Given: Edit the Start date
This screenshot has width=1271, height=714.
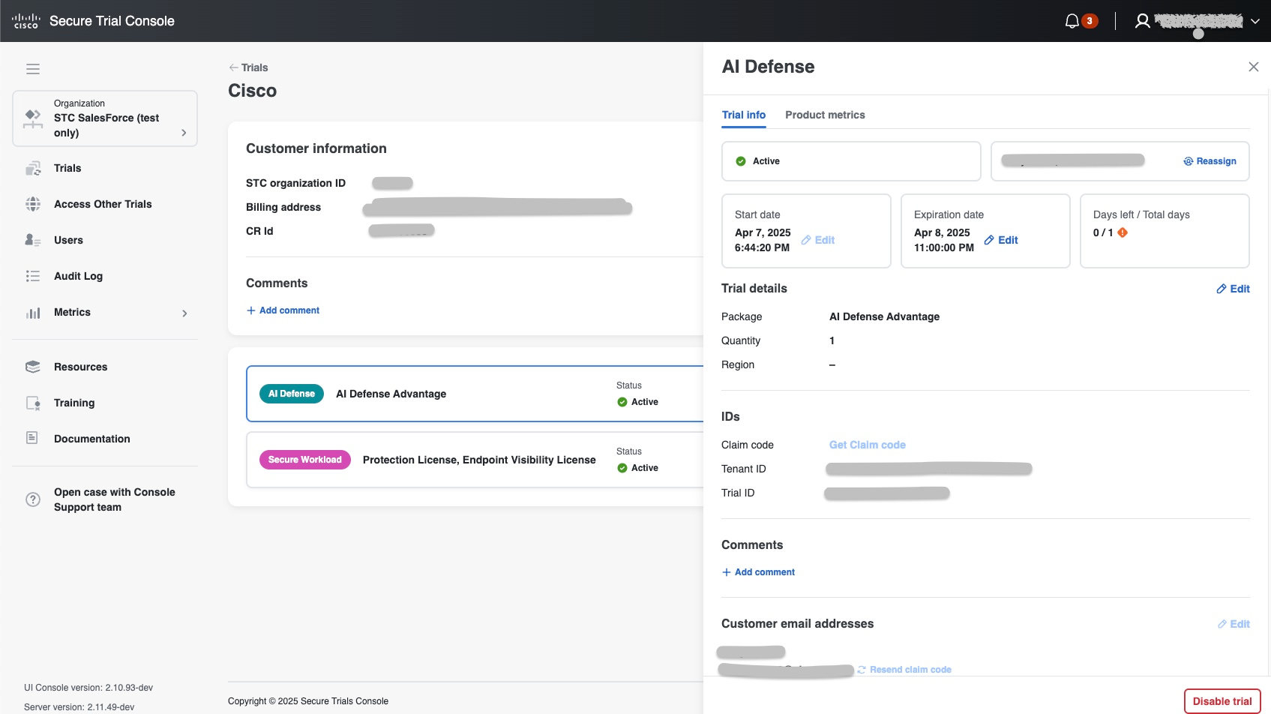Looking at the screenshot, I should [x=817, y=240].
